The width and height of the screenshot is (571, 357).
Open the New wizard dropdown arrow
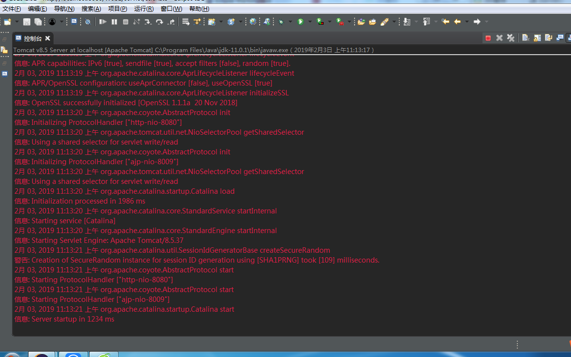[17, 22]
